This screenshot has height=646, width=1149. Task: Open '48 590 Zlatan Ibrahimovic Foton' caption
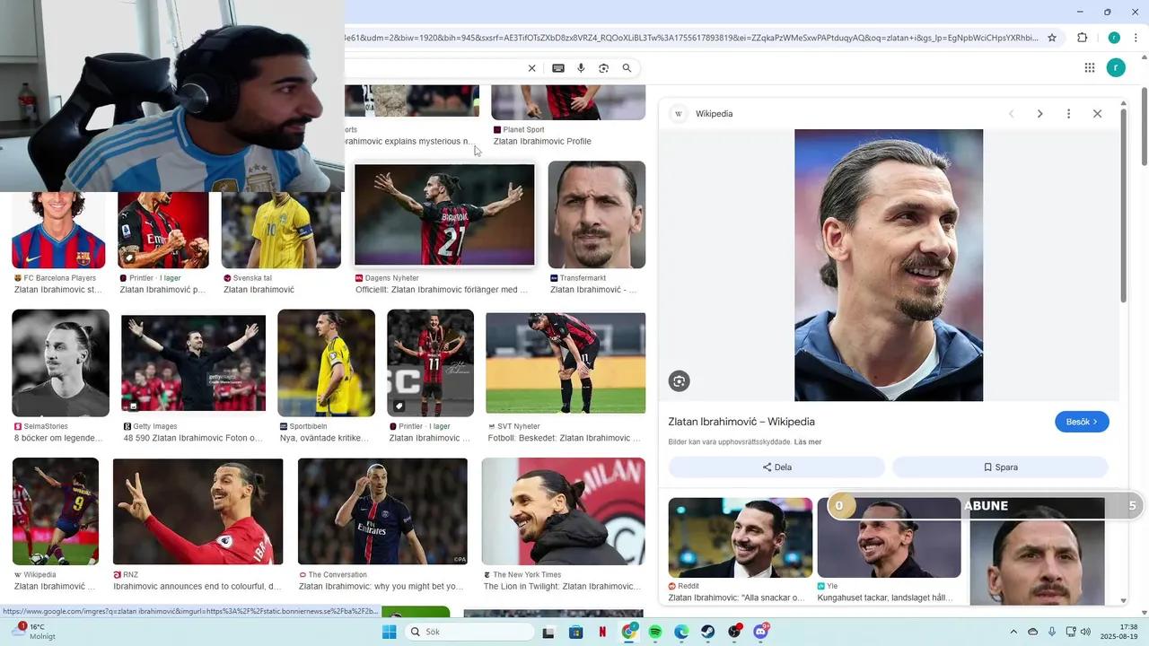193,438
